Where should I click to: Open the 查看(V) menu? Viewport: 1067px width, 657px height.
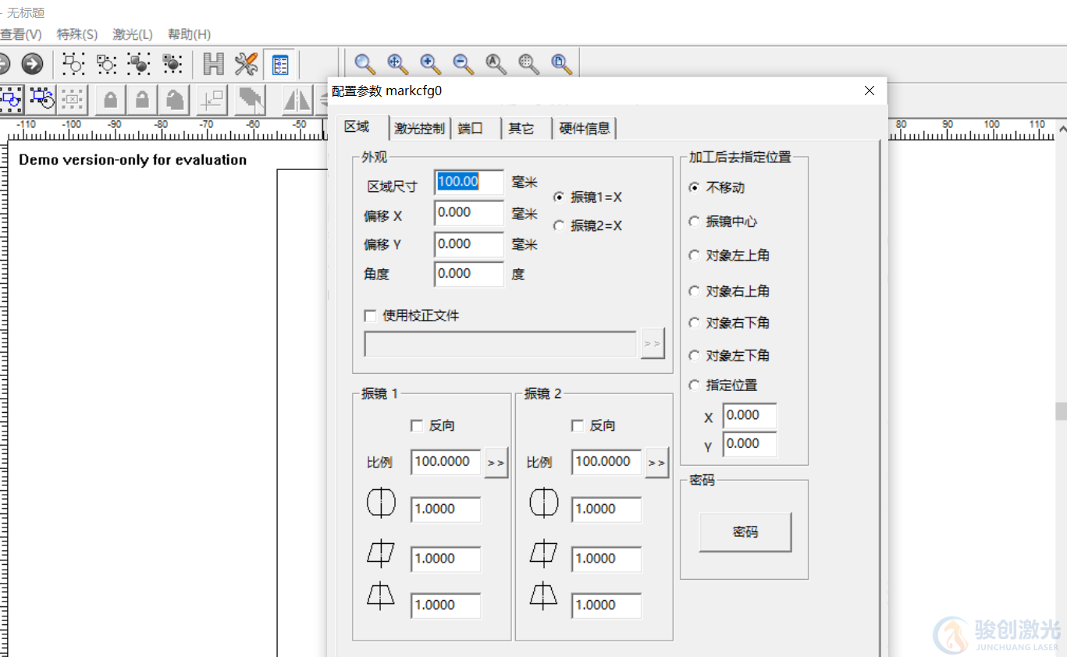20,34
